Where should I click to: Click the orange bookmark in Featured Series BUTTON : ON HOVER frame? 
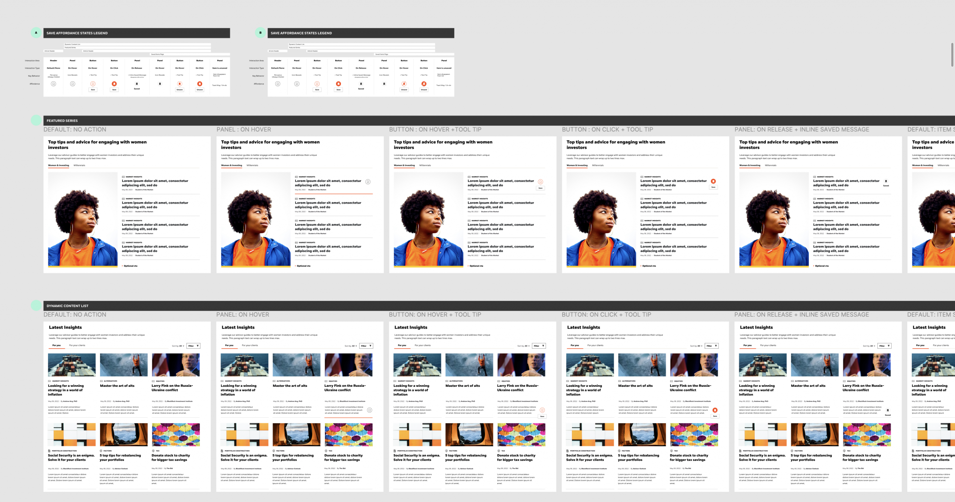(x=541, y=182)
